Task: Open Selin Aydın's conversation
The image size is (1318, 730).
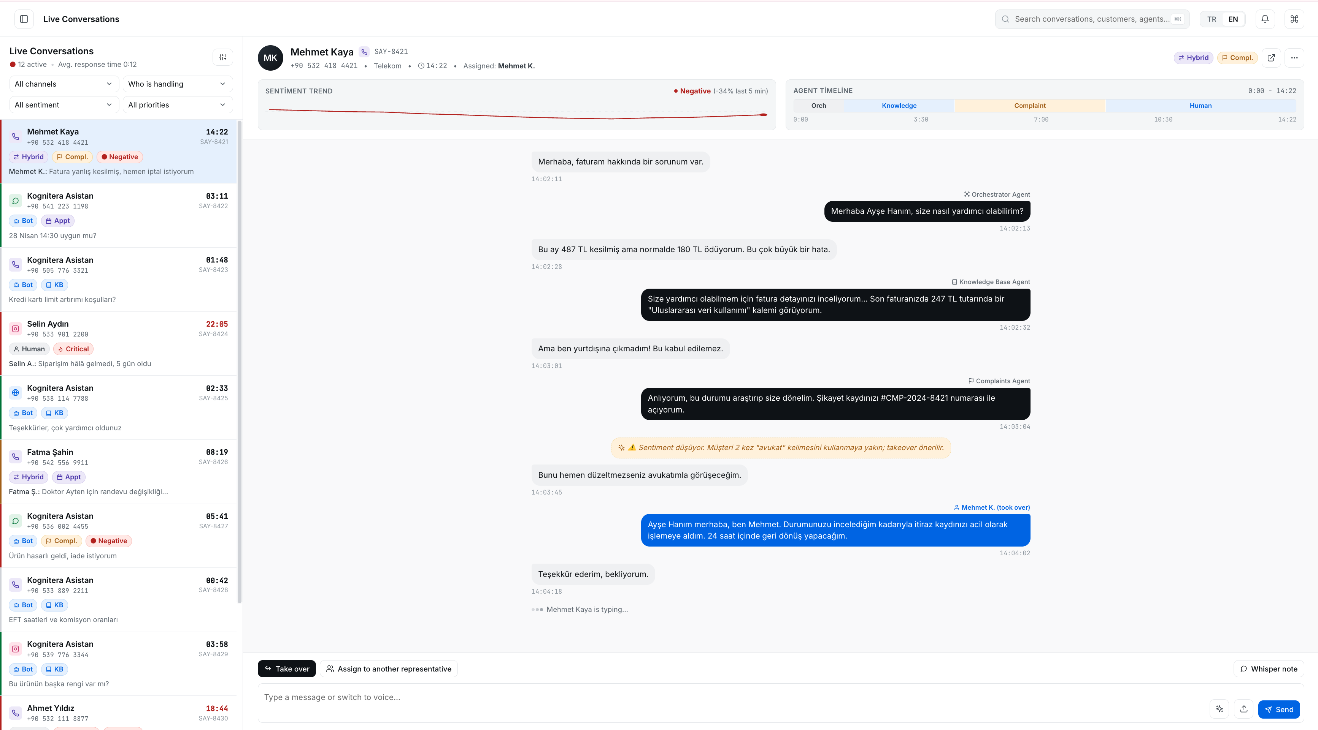Action: click(x=119, y=343)
